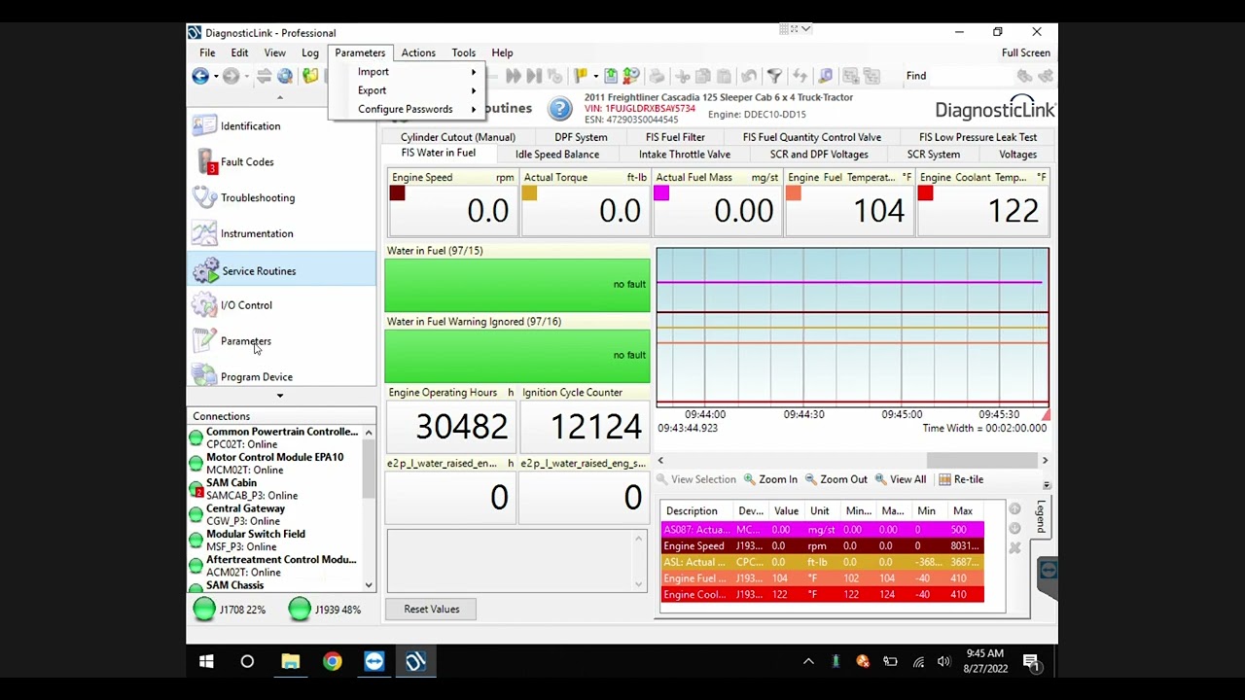Open the File menu
1245x700 pixels.
pyautogui.click(x=207, y=52)
